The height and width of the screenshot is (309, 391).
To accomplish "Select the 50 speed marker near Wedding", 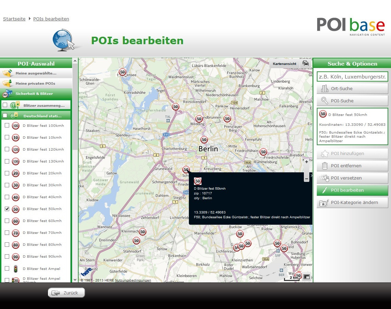I will 199,119.
